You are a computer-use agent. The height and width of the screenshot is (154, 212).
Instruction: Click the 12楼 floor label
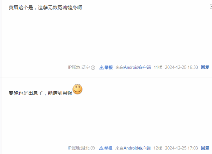[x=158, y=148]
